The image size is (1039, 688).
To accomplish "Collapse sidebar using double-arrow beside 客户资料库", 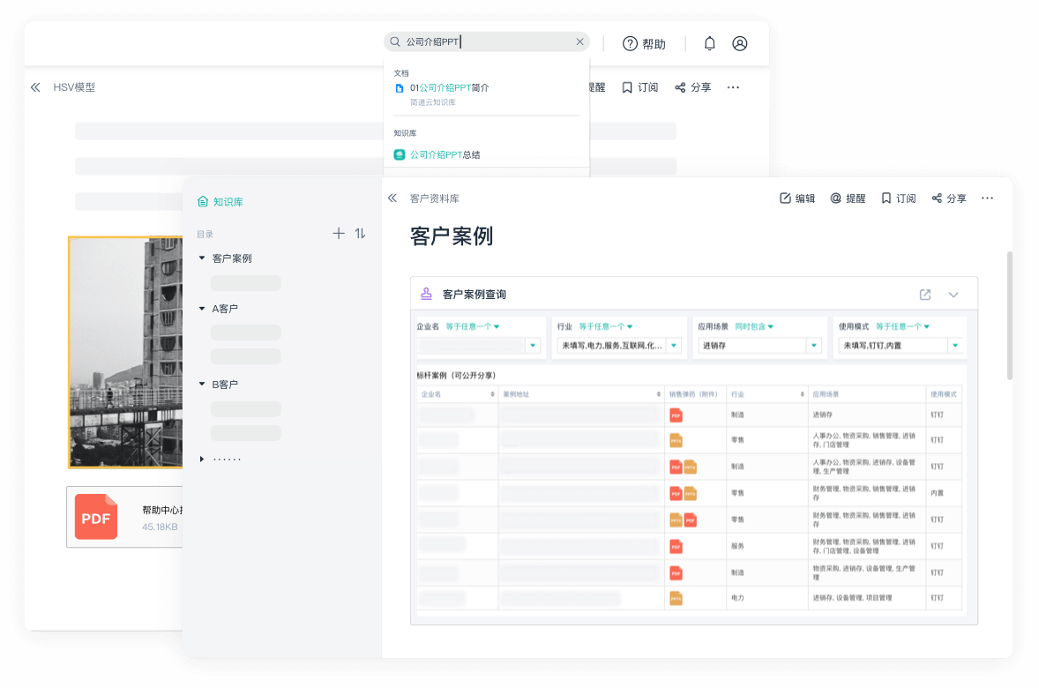I will coord(393,198).
